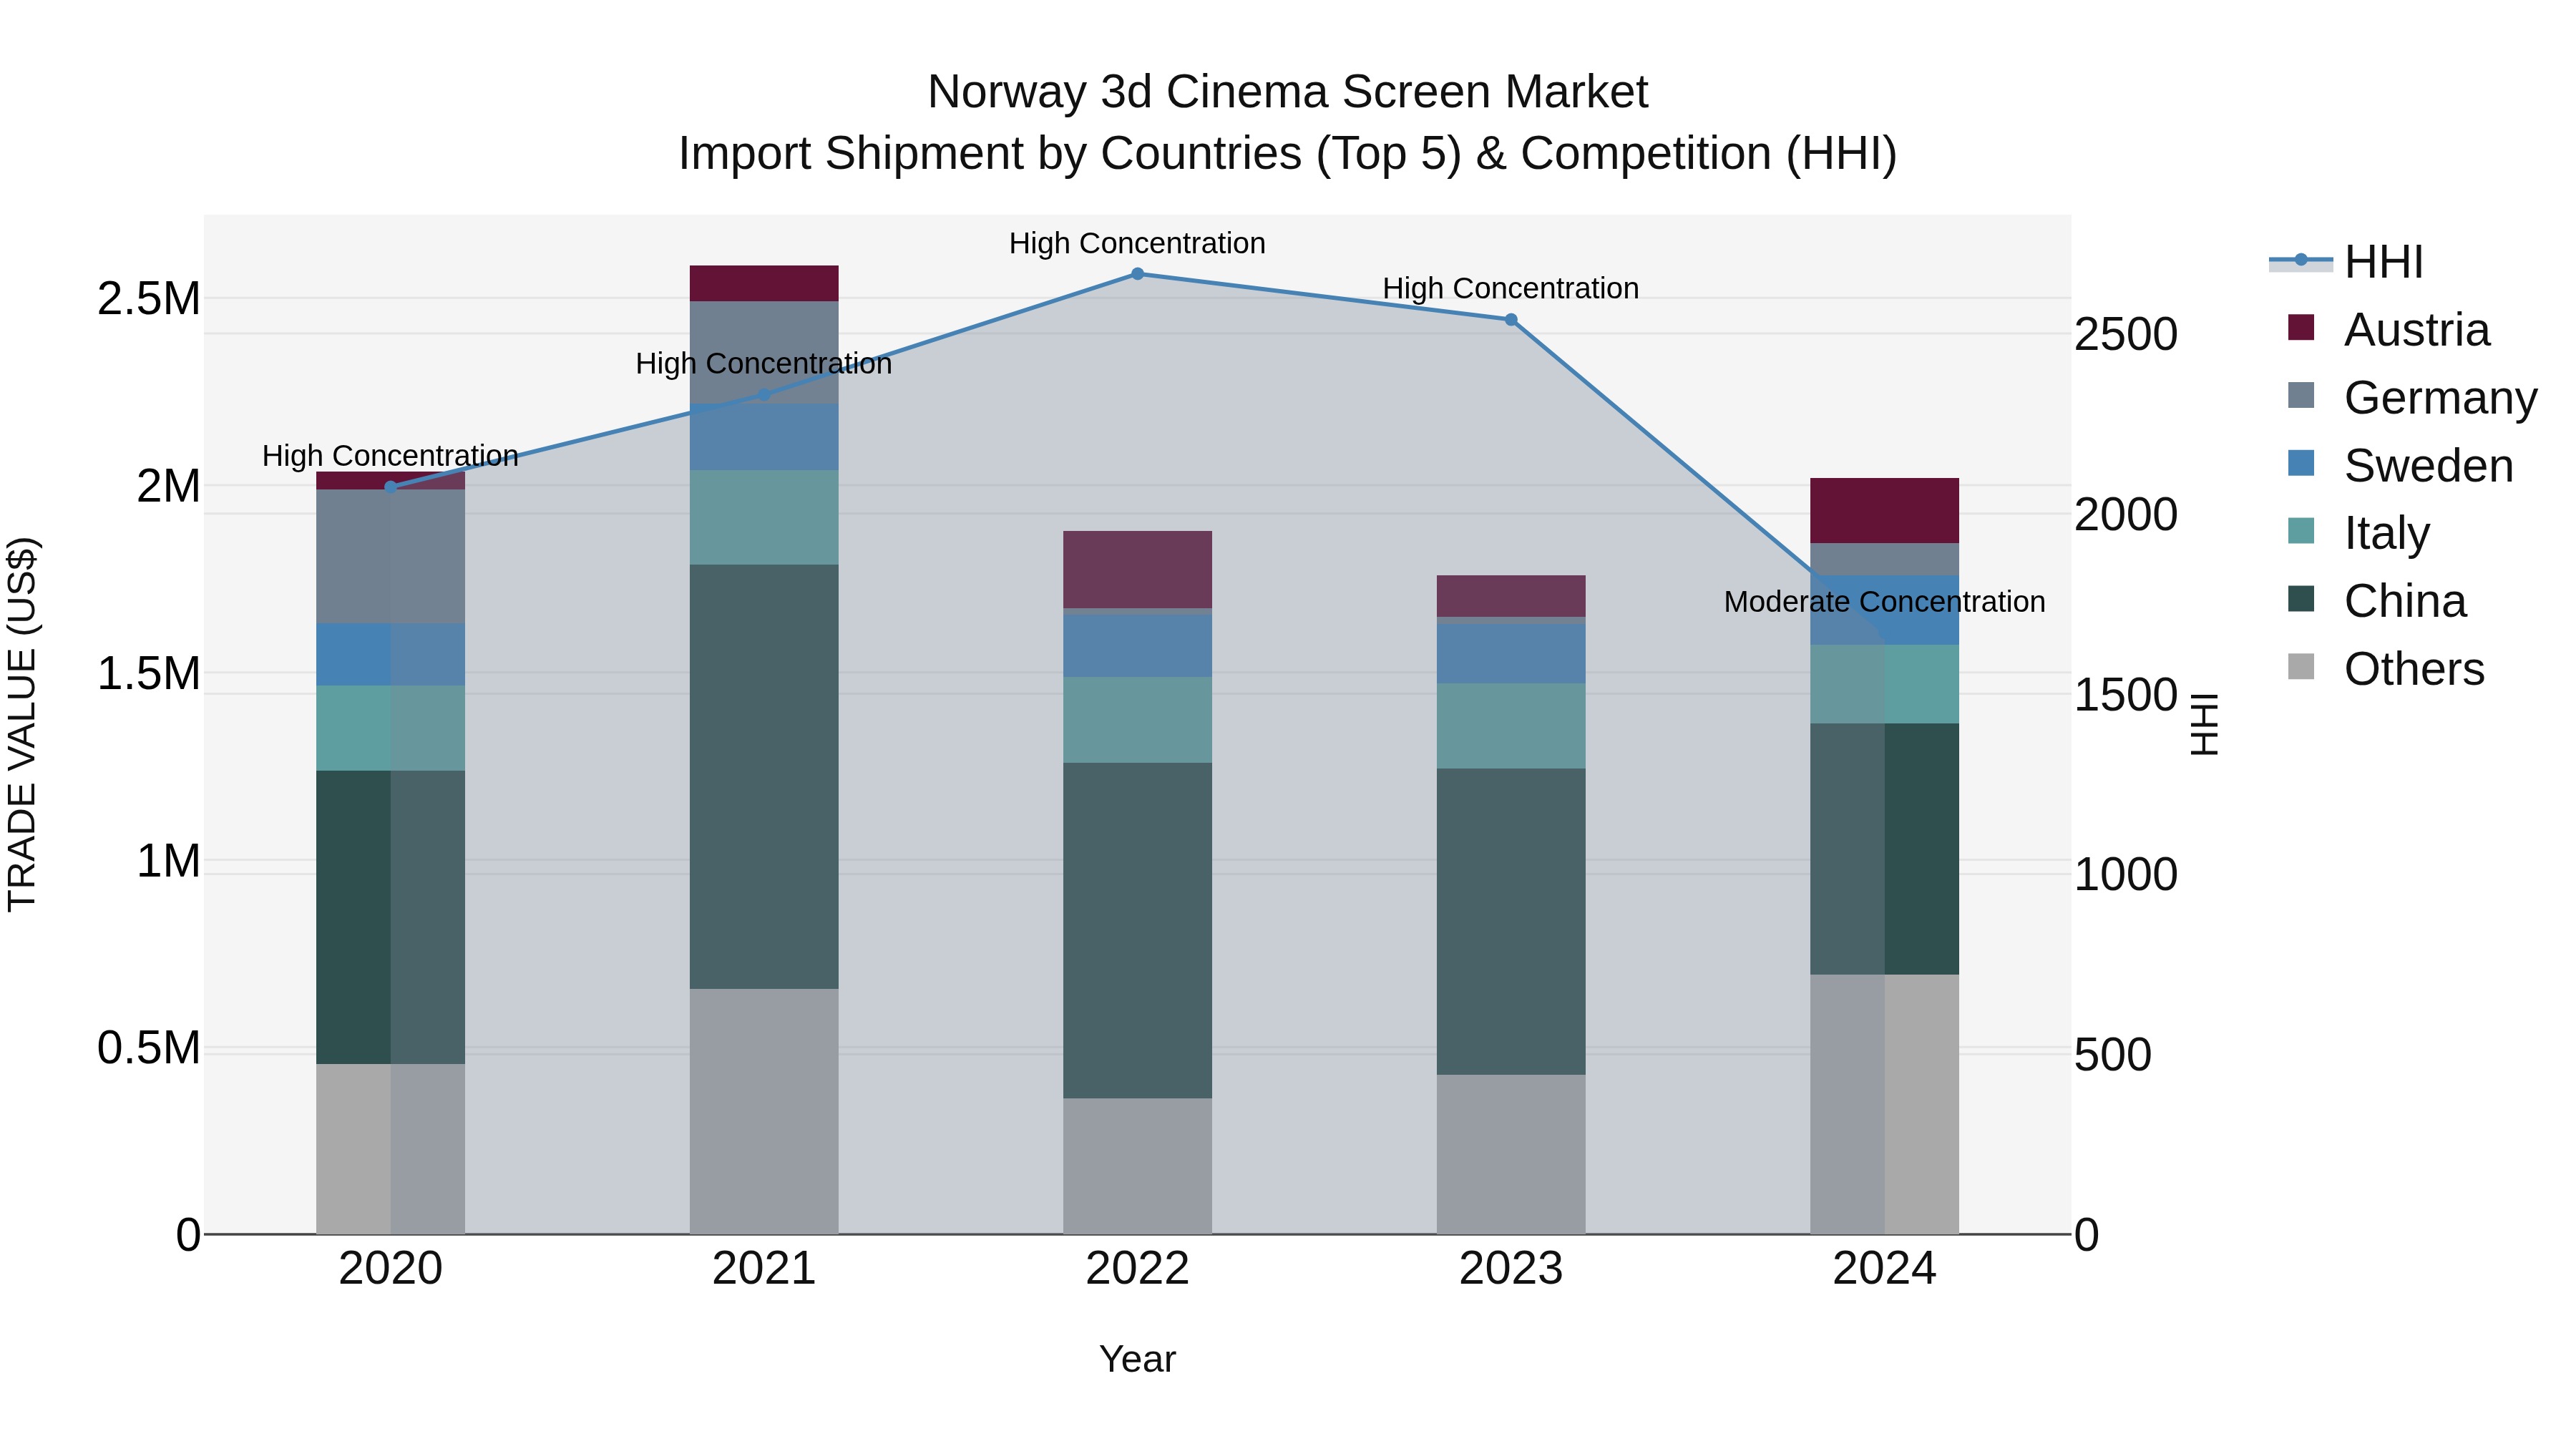
Task: Click the 1000 right axis tick
Action: click(2126, 875)
